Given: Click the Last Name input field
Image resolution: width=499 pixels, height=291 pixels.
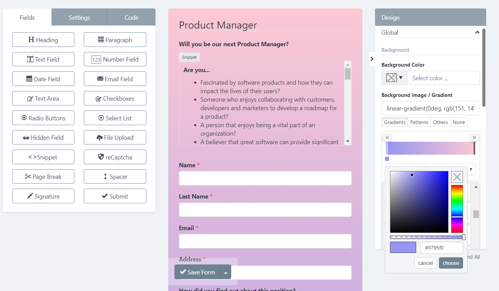Looking at the screenshot, I should tap(265, 210).
